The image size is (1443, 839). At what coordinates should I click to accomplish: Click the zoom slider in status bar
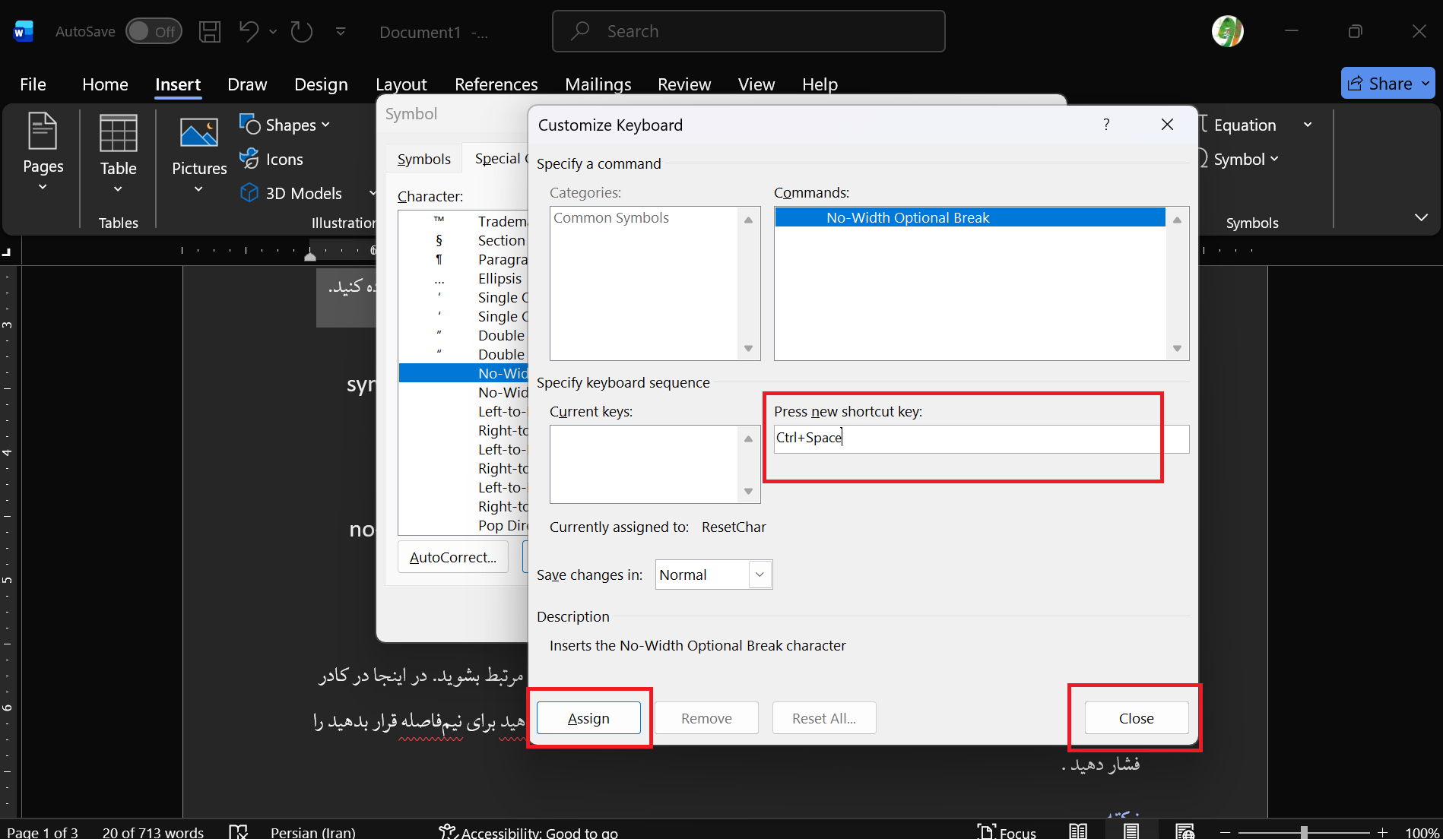1303,832
